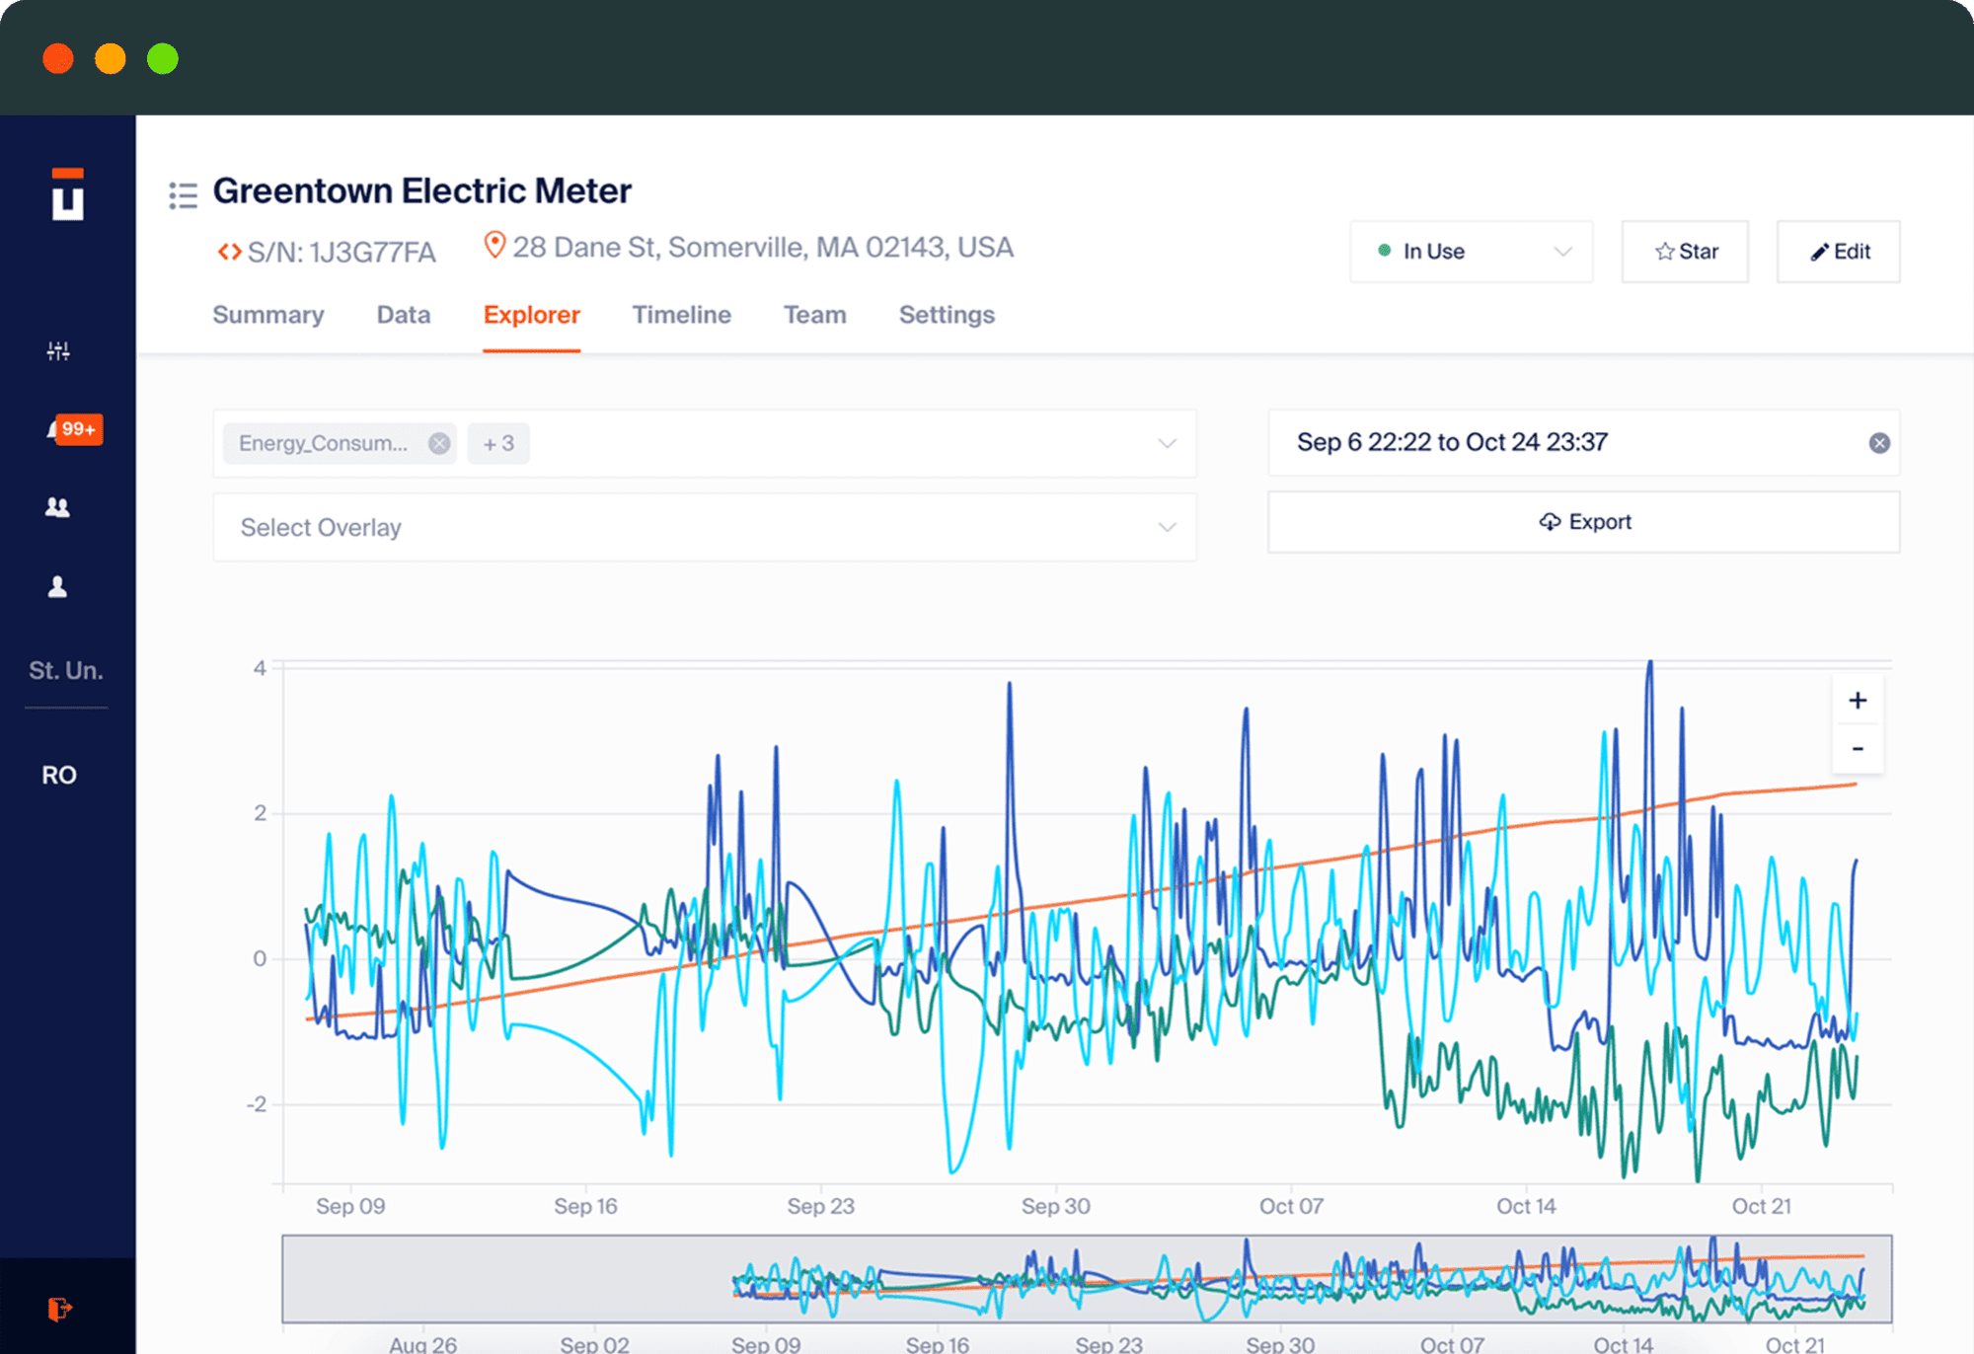Click the St. Un. sidebar item
The image size is (1974, 1354).
[66, 671]
